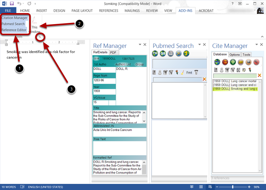266x190 pixels.
Task: Expand the Custom Tools group dialog launcher
Action: [39, 37]
